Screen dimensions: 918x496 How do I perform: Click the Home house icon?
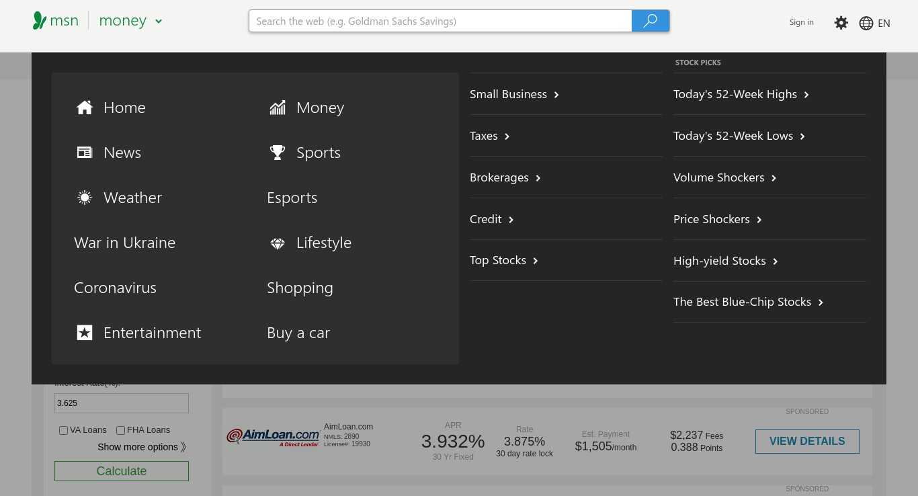tap(85, 108)
